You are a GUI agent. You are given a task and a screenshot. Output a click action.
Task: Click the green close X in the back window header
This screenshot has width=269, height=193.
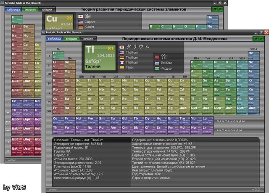point(220,9)
